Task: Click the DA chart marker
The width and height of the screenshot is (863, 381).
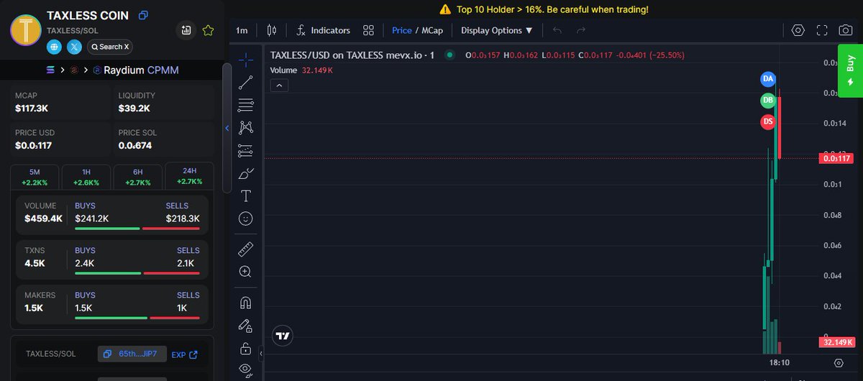Action: pyautogui.click(x=768, y=78)
